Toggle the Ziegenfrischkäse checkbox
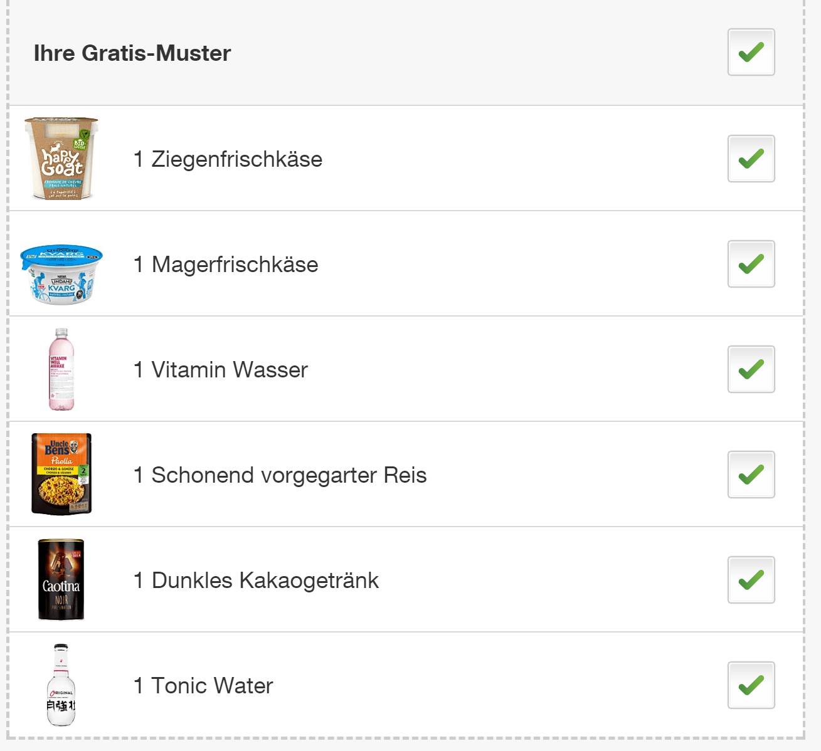This screenshot has width=821, height=751. tap(751, 159)
